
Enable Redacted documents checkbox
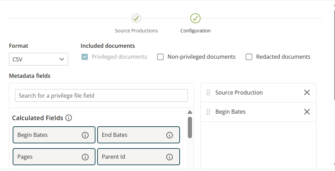[249, 57]
